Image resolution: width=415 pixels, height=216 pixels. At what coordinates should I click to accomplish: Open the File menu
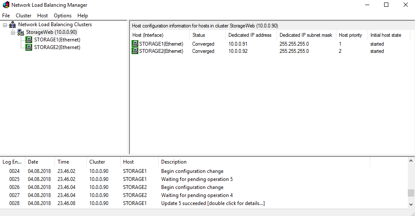6,16
